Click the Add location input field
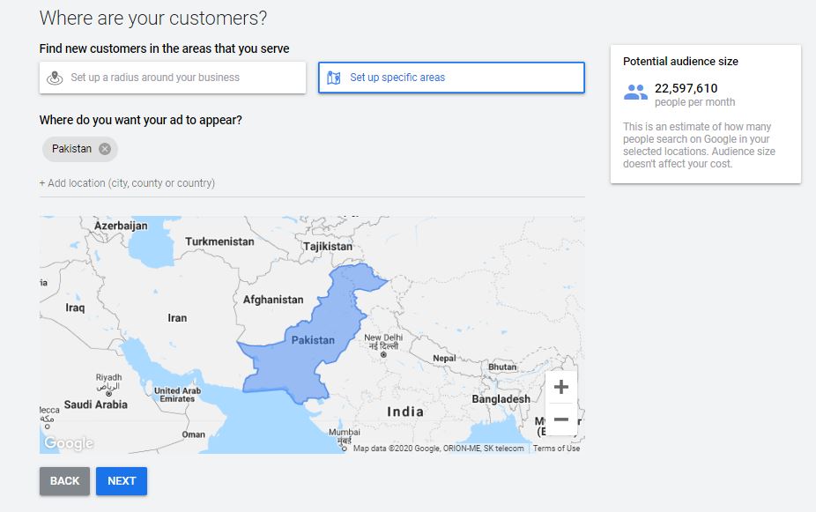 click(x=127, y=183)
